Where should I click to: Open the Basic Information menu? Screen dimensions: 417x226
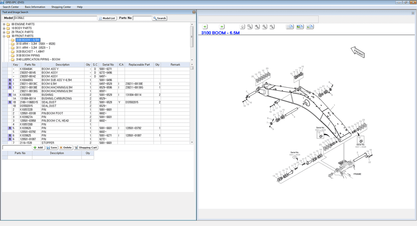click(x=35, y=7)
